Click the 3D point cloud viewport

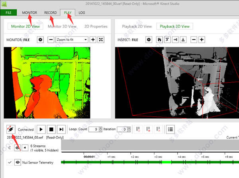coord(177,83)
